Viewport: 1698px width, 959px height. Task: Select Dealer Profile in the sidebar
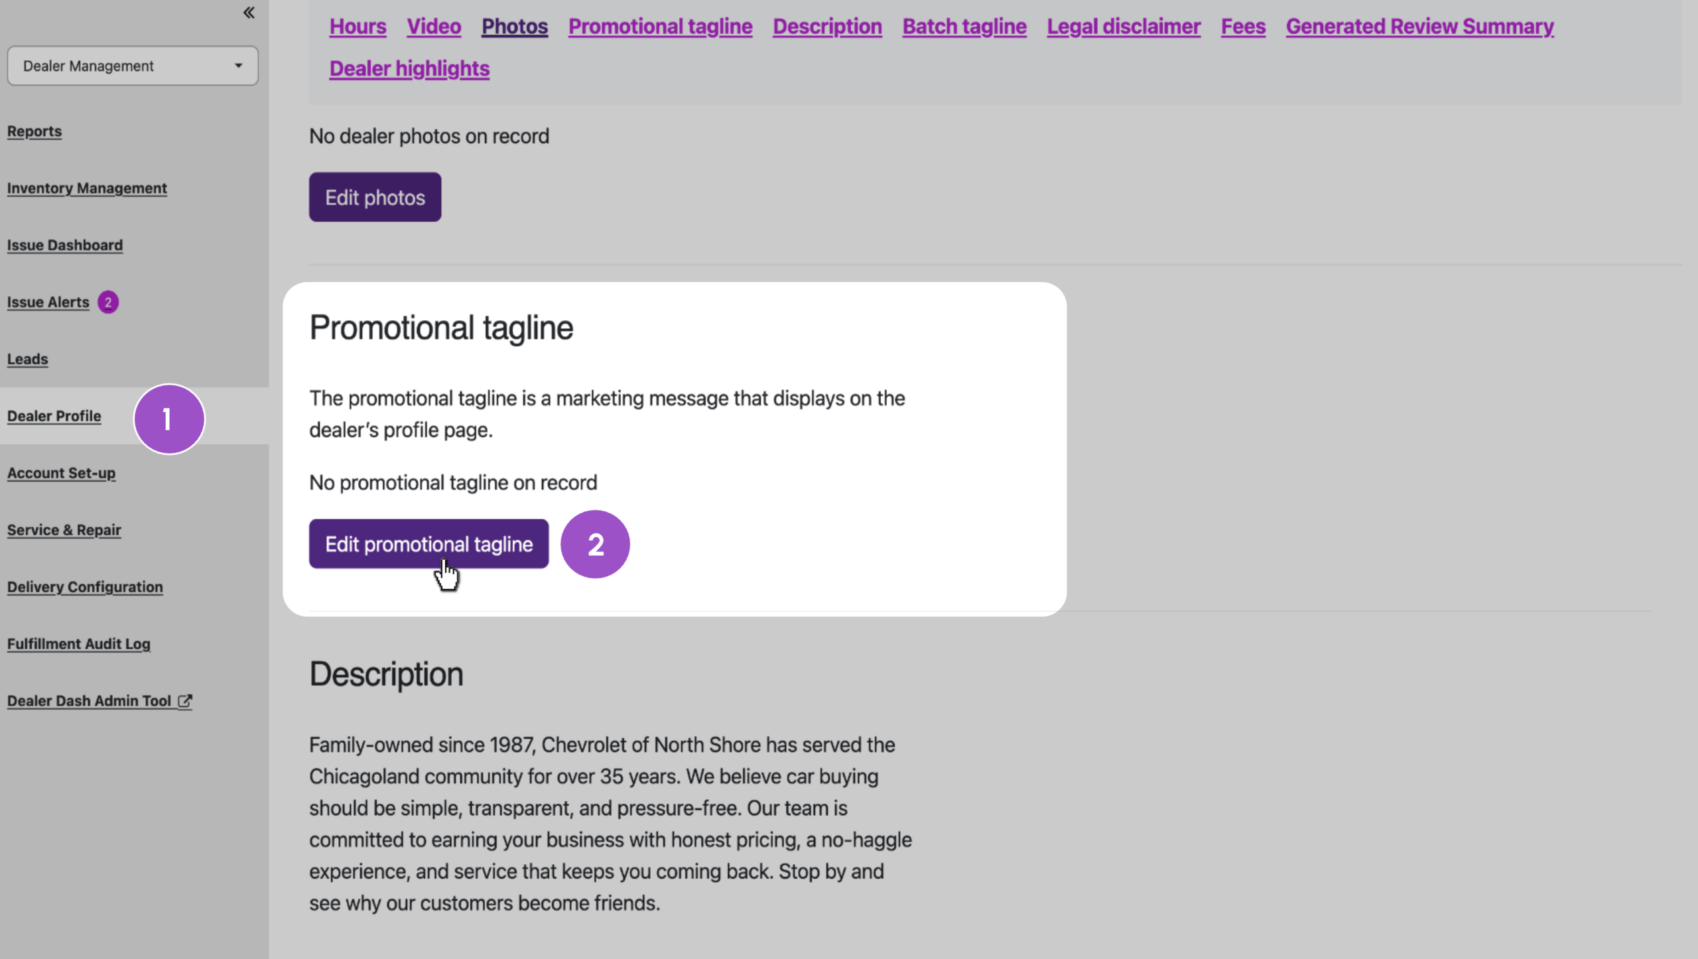pyautogui.click(x=54, y=416)
